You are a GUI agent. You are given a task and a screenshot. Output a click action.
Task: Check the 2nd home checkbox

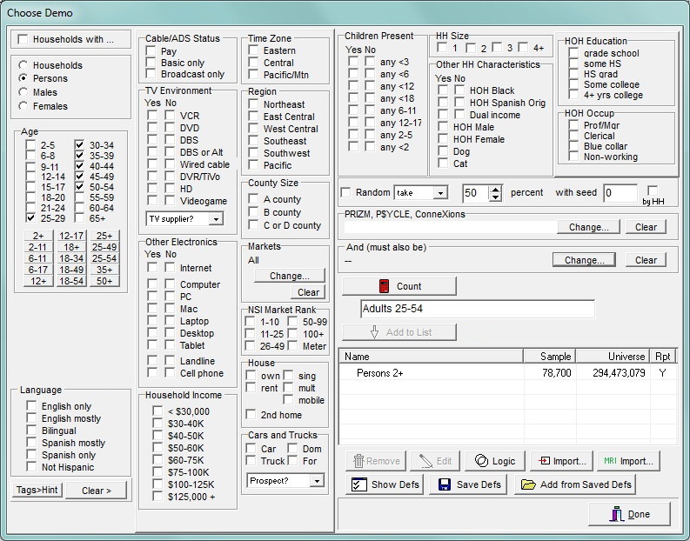pyautogui.click(x=251, y=414)
